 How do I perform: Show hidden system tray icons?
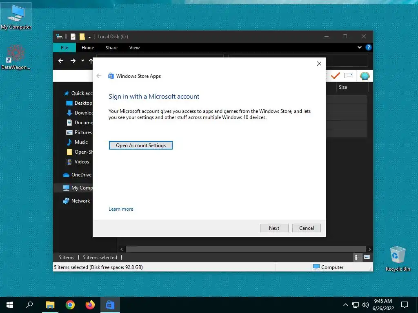click(x=345, y=305)
